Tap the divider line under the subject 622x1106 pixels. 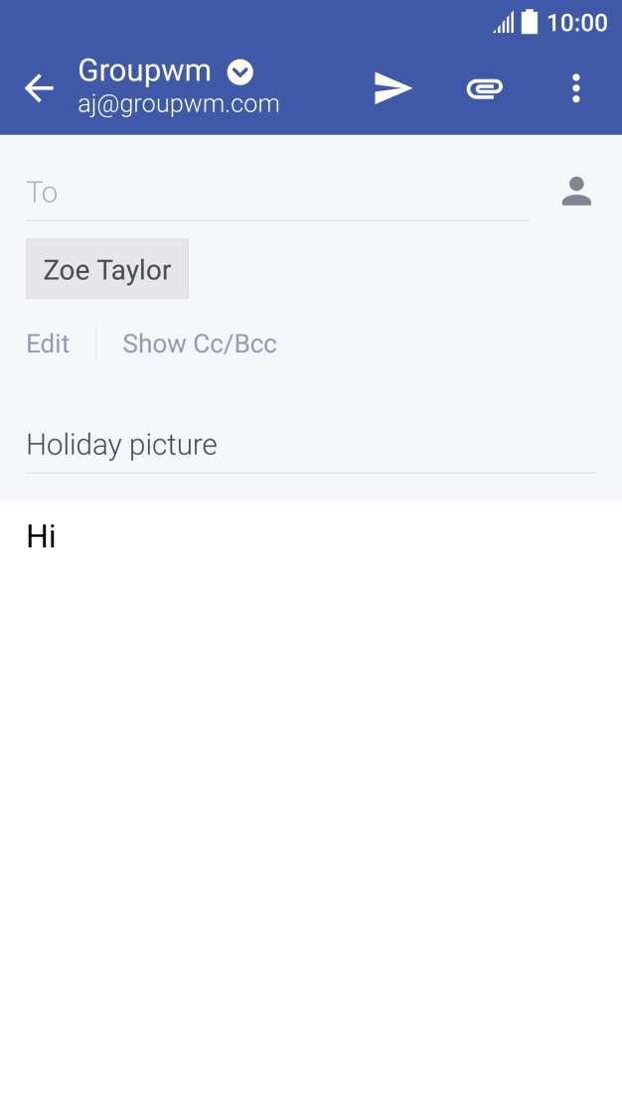click(311, 473)
